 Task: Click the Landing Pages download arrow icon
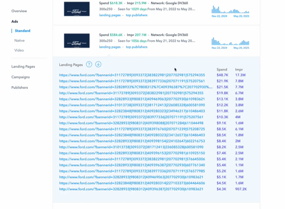click(x=98, y=64)
